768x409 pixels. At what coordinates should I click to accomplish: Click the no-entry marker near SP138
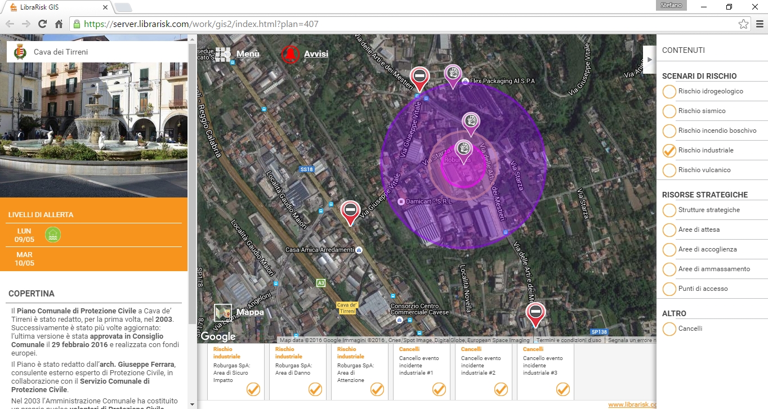coord(535,314)
